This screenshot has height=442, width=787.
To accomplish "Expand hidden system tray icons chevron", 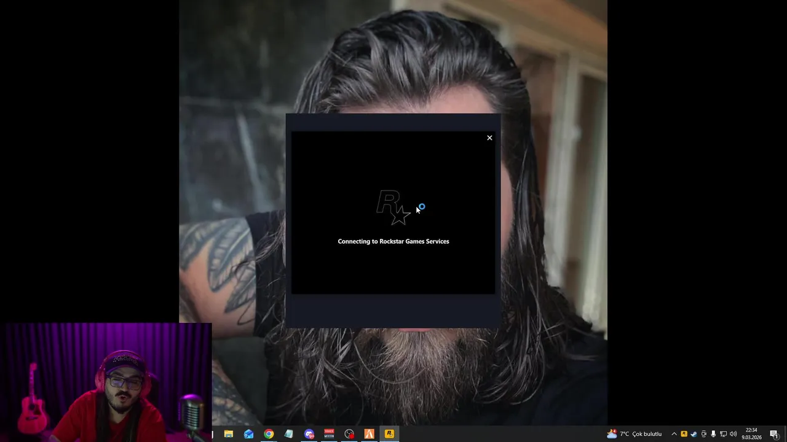I will point(674,434).
